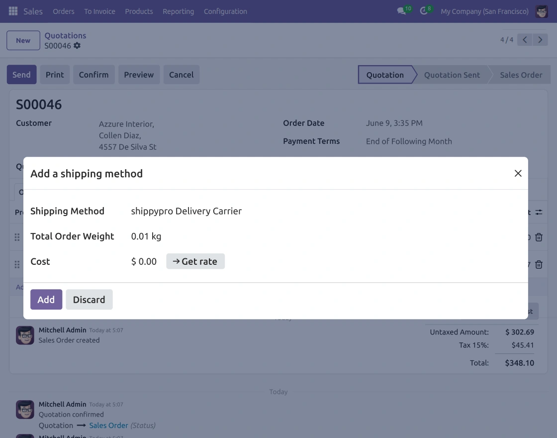Screen dimensions: 557x438
Task: Open the Products menu
Action: tap(139, 11)
